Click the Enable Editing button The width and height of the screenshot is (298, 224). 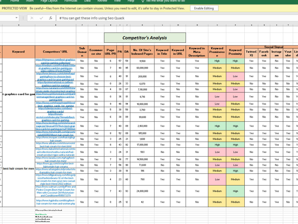click(x=204, y=8)
